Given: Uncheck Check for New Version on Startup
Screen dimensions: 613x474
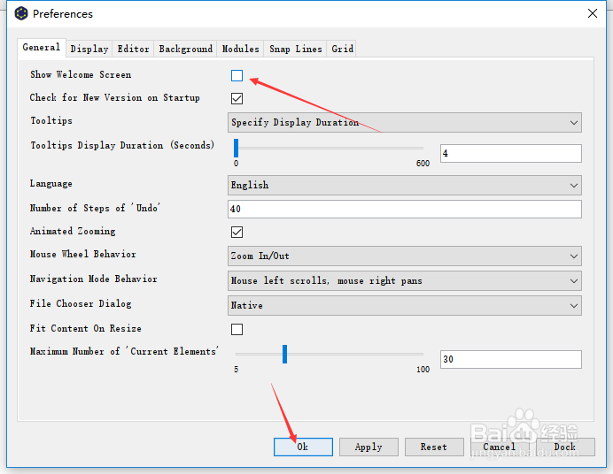Looking at the screenshot, I should pyautogui.click(x=237, y=98).
